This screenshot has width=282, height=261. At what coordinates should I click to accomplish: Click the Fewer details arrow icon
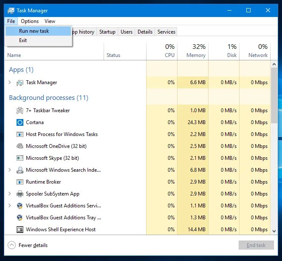point(12,245)
